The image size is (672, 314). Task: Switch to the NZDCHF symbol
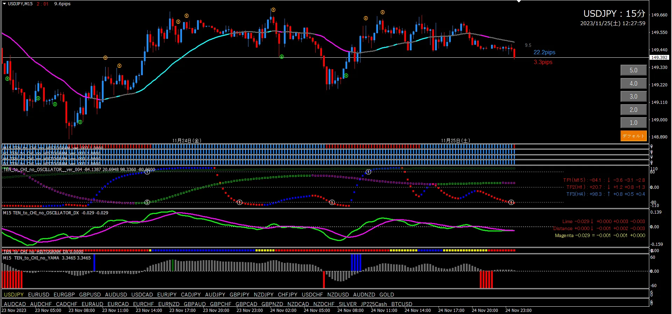pos(324,304)
